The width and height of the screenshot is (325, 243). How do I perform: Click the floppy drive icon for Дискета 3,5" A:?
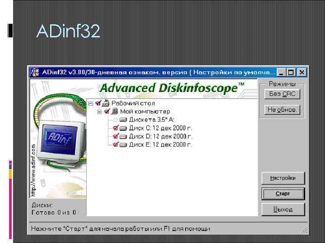coord(123,120)
